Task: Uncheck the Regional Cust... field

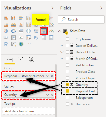Action: tap(67, 91)
